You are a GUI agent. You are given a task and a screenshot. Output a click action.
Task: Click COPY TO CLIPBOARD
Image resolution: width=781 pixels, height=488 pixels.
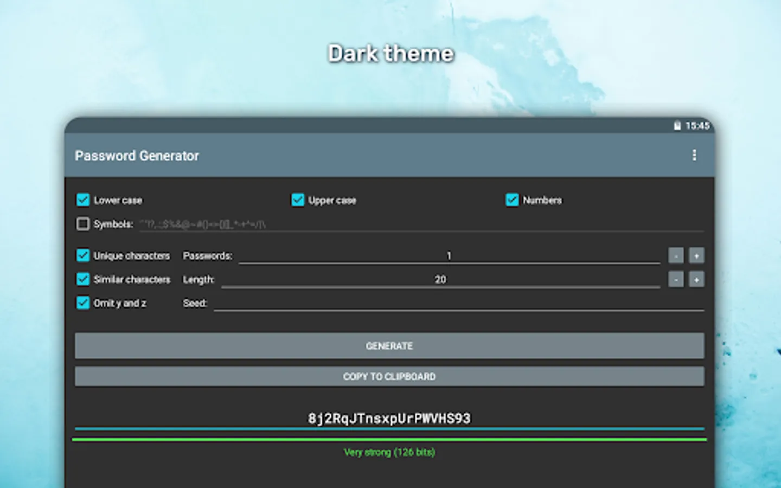(389, 376)
